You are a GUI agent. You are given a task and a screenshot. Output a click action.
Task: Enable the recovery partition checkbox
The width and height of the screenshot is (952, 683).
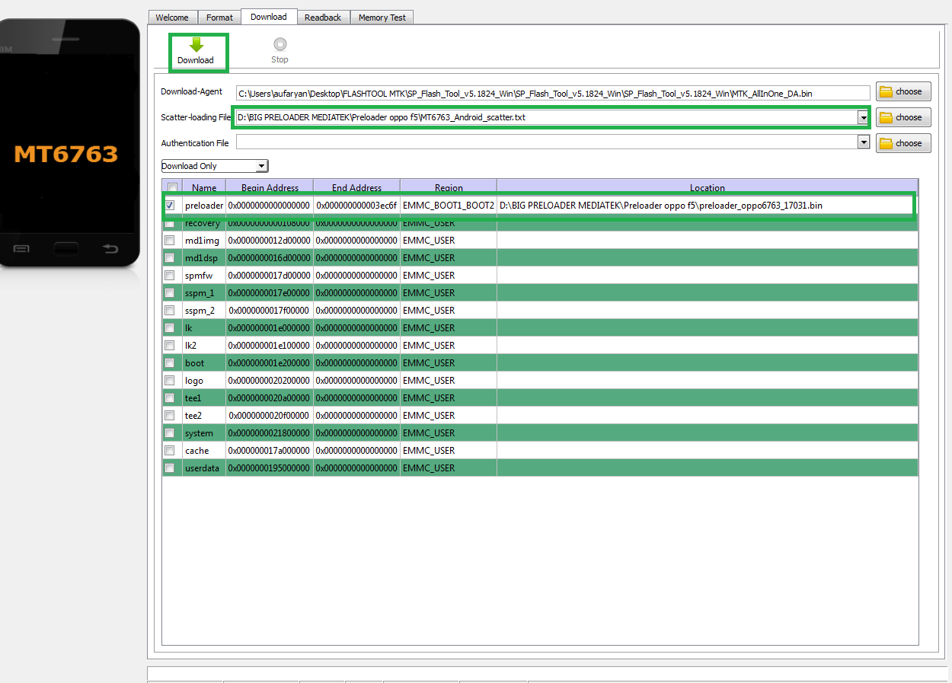coord(170,222)
